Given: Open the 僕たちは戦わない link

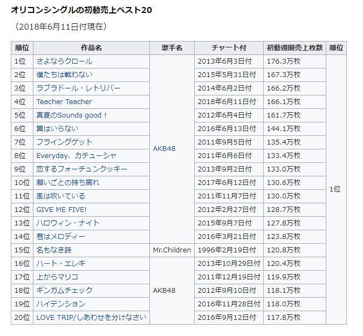Looking at the screenshot, I should (64, 75).
